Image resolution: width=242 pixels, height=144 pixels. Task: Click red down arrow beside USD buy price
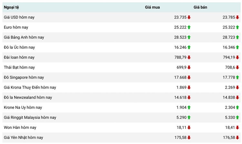click(x=189, y=17)
